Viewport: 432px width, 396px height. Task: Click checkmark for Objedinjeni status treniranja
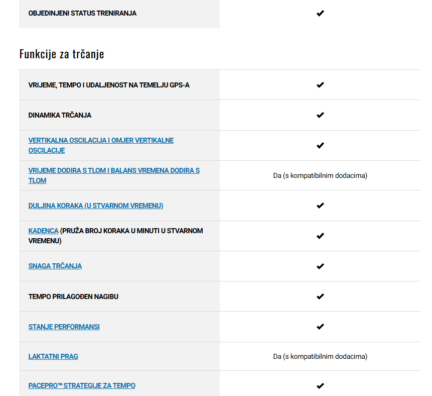(320, 13)
